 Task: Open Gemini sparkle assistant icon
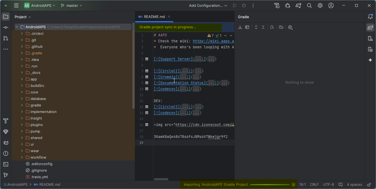click(x=370, y=60)
